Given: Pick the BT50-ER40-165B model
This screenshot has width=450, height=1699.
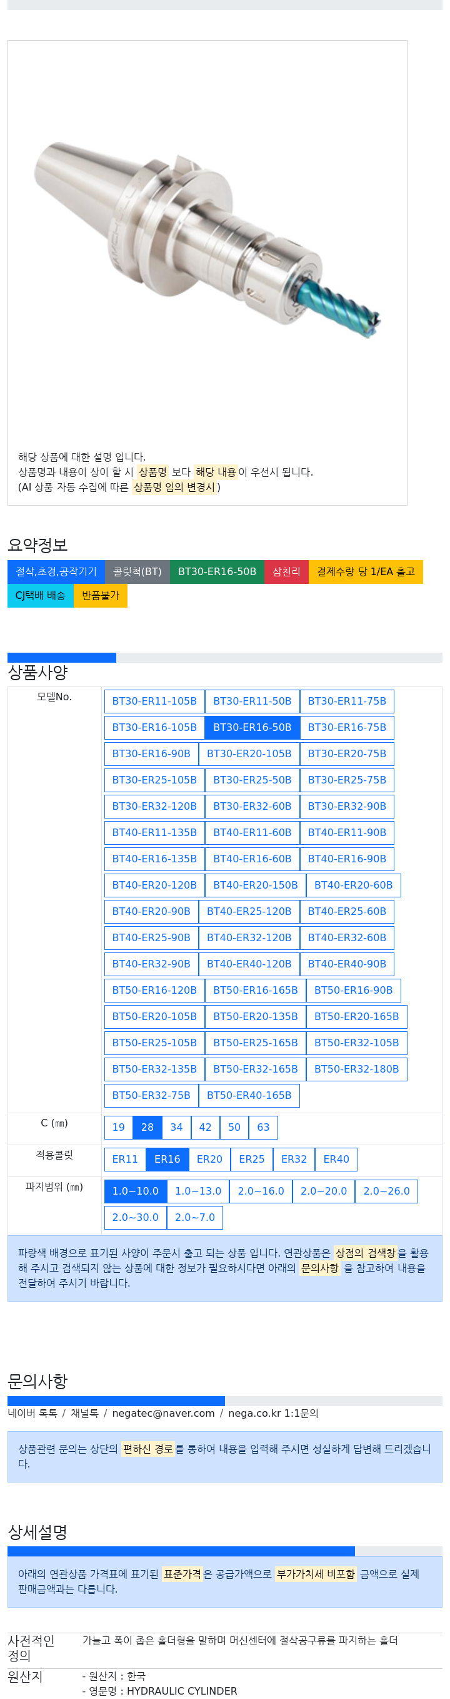Looking at the screenshot, I should [x=248, y=1096].
